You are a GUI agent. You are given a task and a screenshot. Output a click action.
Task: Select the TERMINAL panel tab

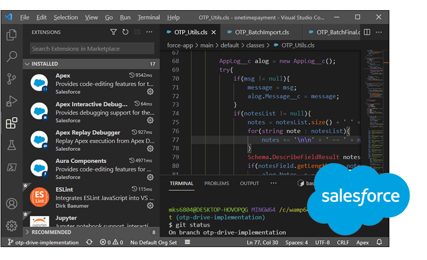[181, 184]
